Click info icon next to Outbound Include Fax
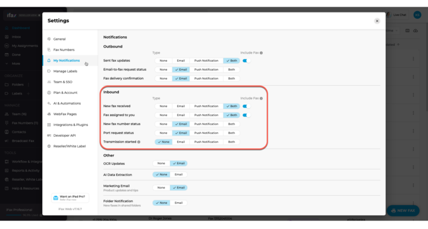The width and height of the screenshot is (428, 229). pos(261,53)
